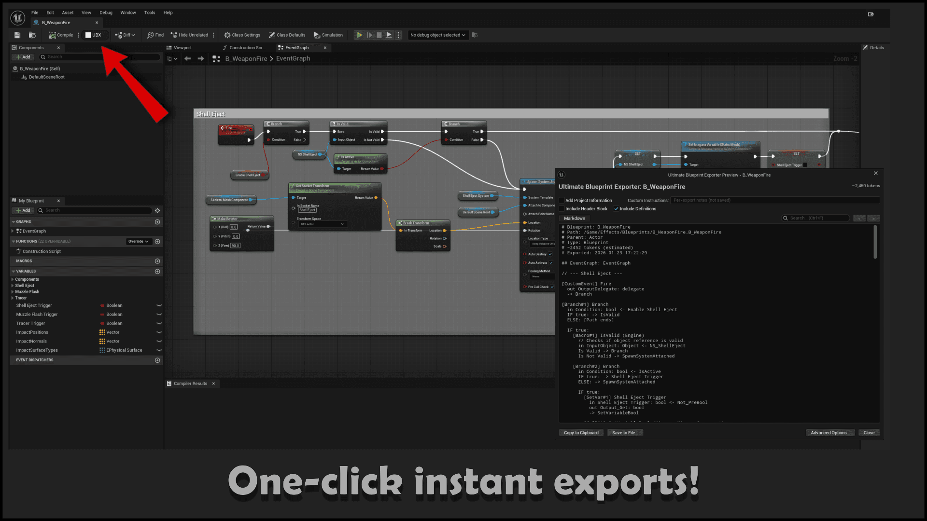
Task: Enable the Include Header Block checkbox
Action: point(562,208)
